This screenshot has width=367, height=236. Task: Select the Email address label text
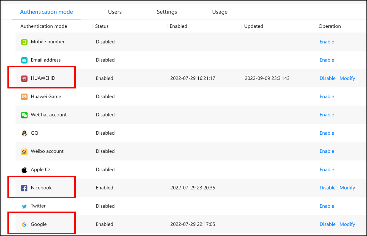tap(46, 60)
